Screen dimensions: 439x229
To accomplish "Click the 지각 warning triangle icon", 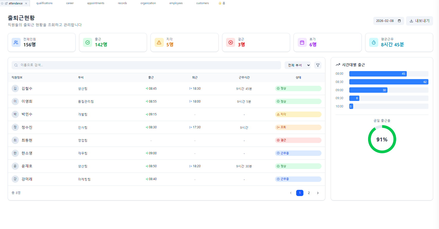I will point(159,43).
